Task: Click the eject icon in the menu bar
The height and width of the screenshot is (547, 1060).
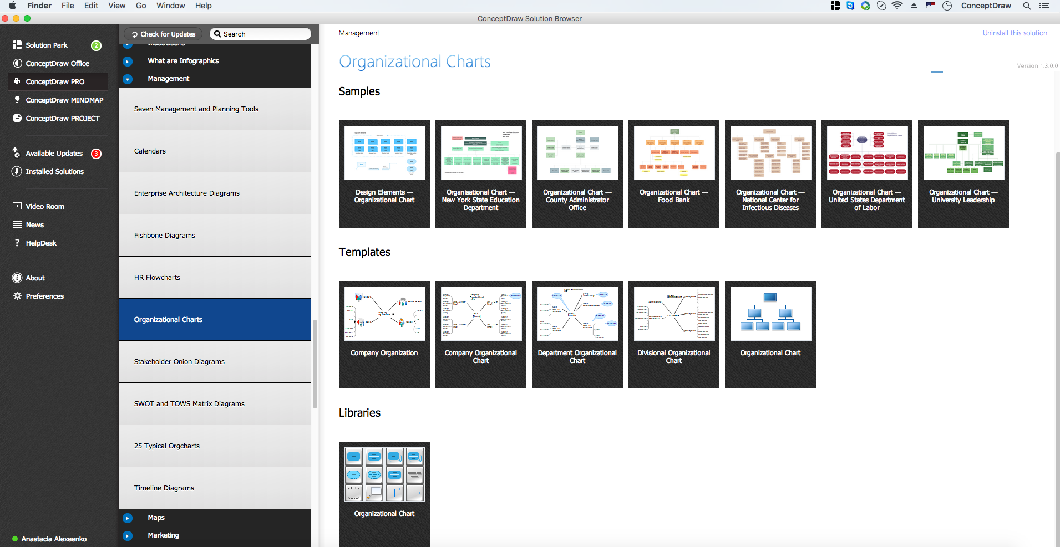Action: tap(914, 6)
